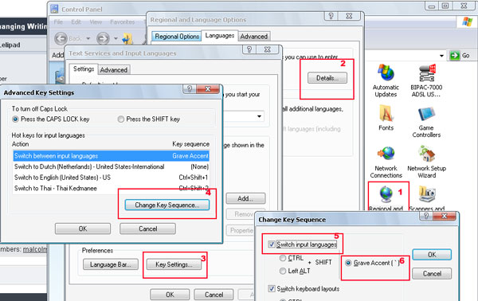
Task: Toggle the Switch input languages checkbox
Action: 272,244
